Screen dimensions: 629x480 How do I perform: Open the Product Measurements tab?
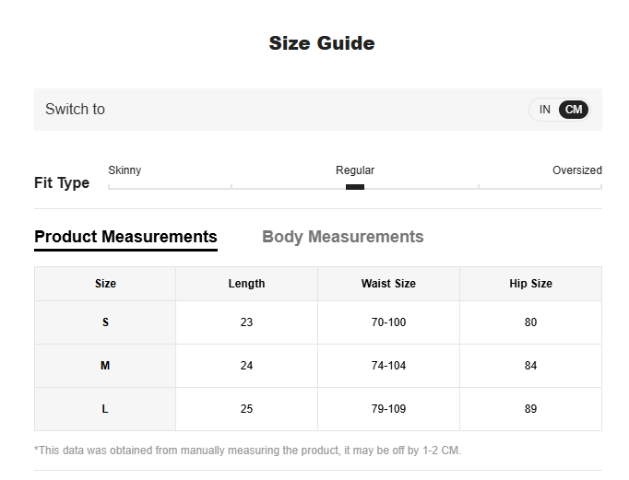125,237
